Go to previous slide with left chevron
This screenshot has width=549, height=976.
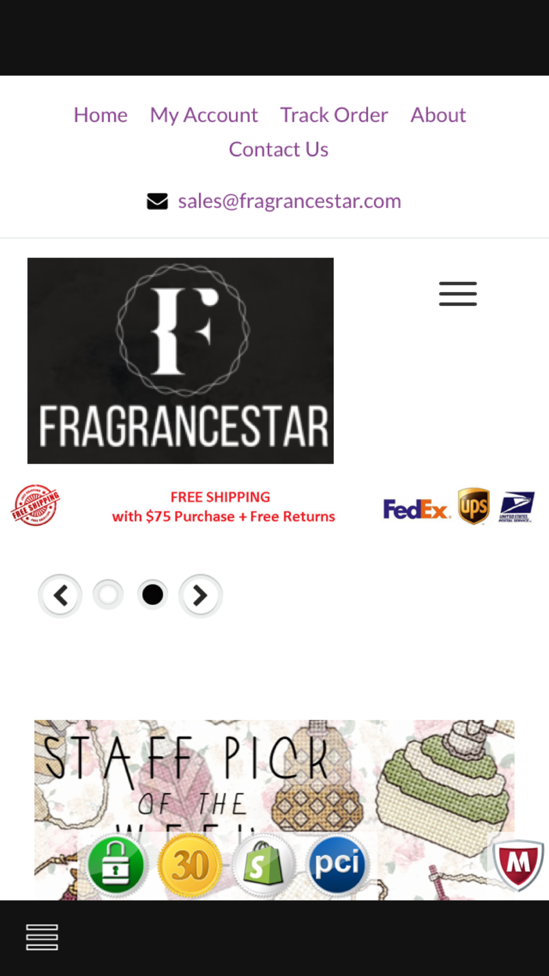[x=60, y=596]
